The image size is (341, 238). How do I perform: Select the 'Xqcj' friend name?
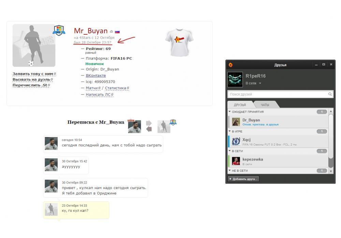(247, 140)
